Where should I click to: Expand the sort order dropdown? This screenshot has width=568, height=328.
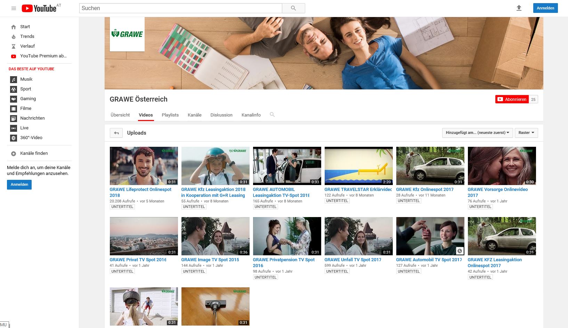(x=477, y=133)
